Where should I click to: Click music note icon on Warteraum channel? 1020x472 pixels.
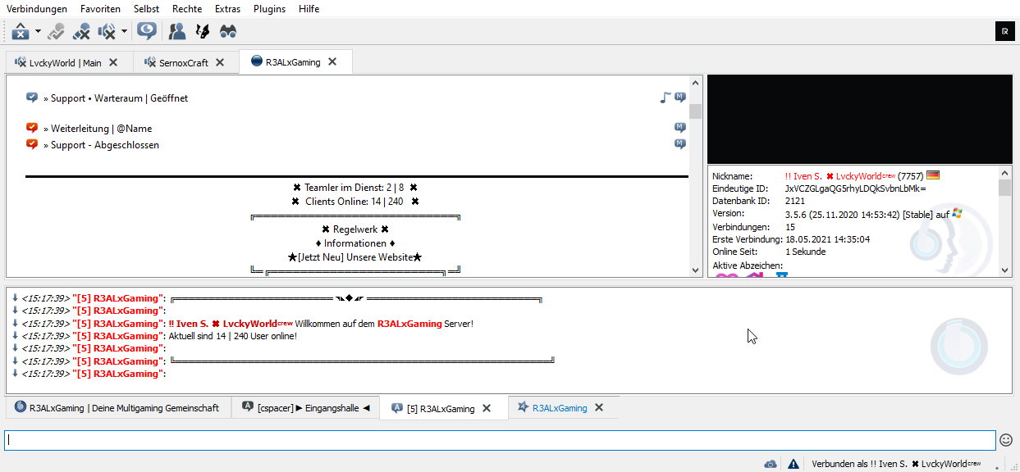pyautogui.click(x=666, y=98)
